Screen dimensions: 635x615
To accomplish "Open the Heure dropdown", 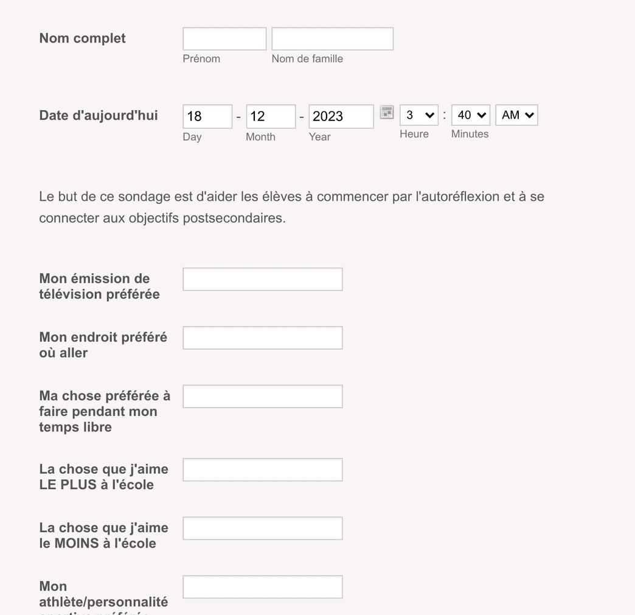I will [418, 115].
